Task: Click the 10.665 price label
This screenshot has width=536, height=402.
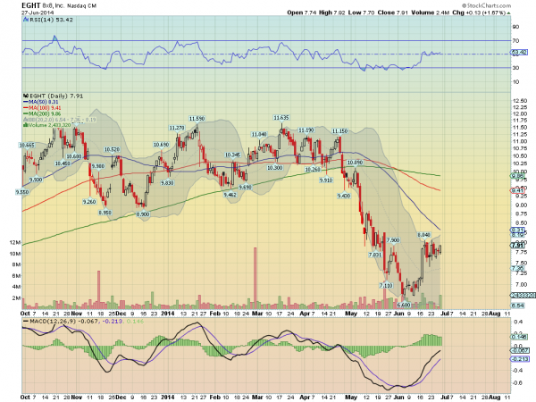Action: [x=27, y=146]
